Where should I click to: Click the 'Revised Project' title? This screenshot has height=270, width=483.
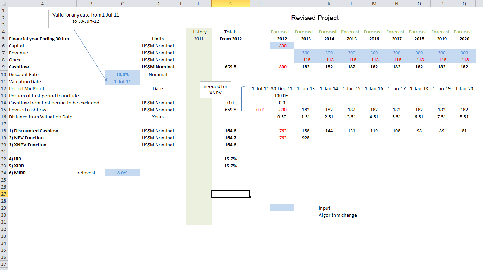(x=315, y=18)
